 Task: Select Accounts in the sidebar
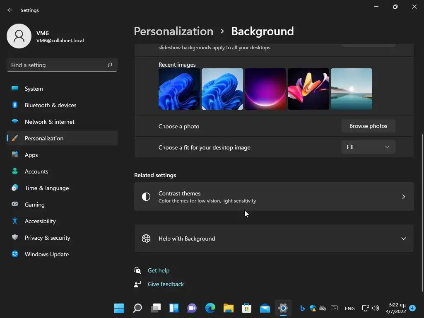[x=62, y=171]
